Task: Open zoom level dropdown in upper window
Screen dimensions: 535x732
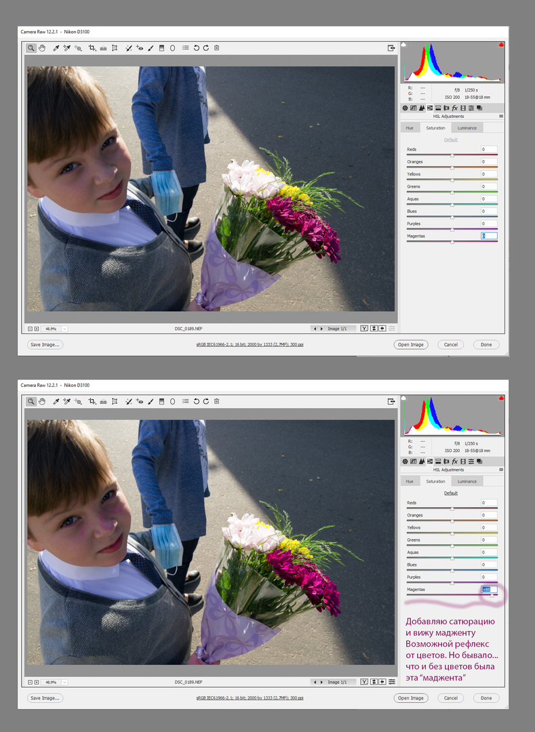Action: click(x=64, y=329)
